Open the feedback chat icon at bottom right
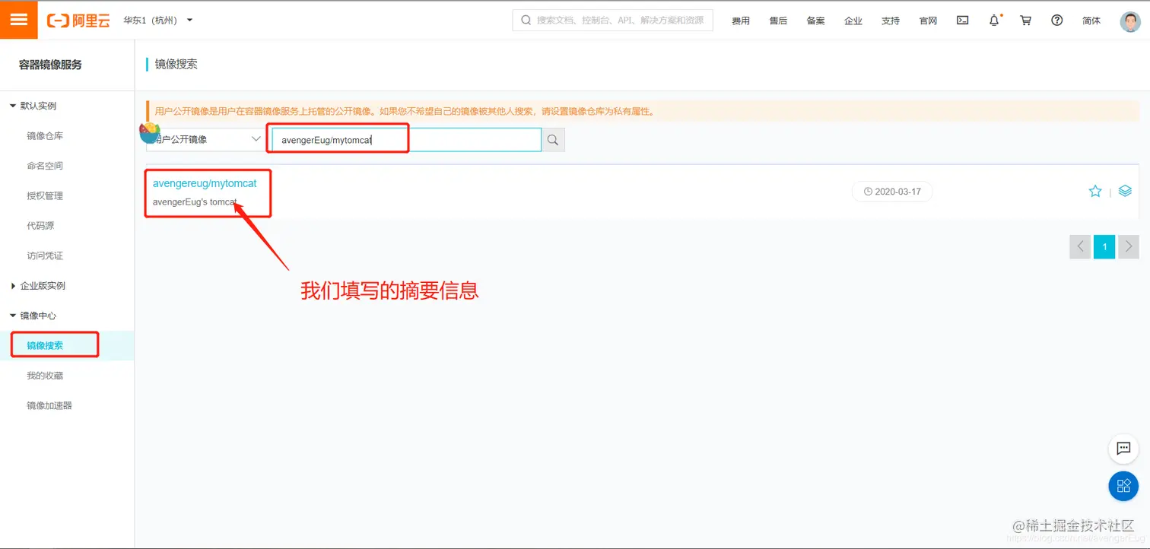Image resolution: width=1150 pixels, height=549 pixels. (1123, 449)
